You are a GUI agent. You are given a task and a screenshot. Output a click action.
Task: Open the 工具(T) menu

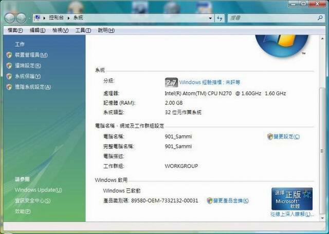pos(83,30)
